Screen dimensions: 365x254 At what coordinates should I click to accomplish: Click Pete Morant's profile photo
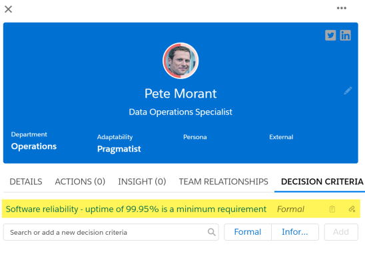click(x=181, y=61)
